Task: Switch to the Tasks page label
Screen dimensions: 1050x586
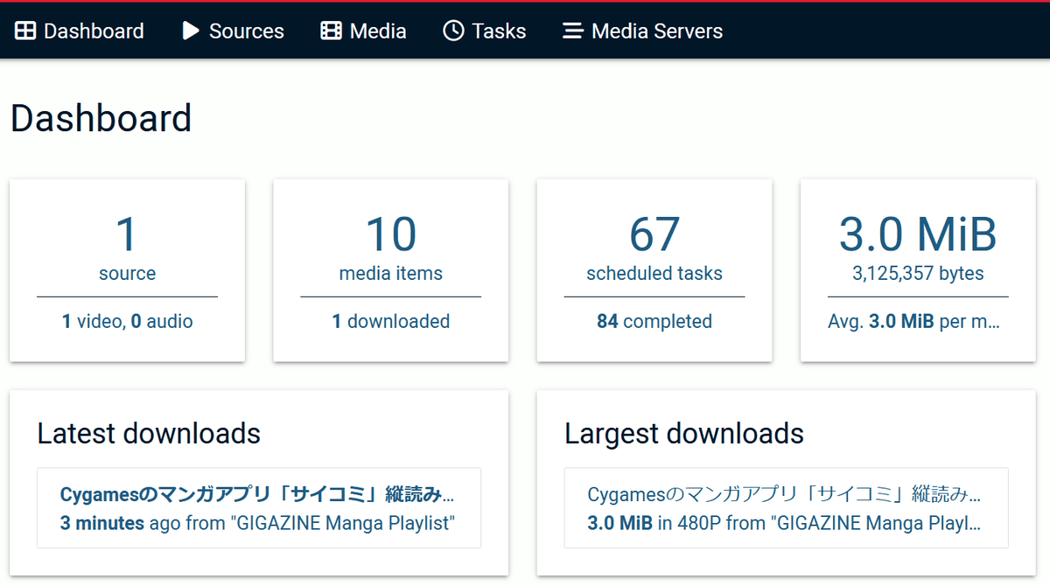Action: (499, 31)
